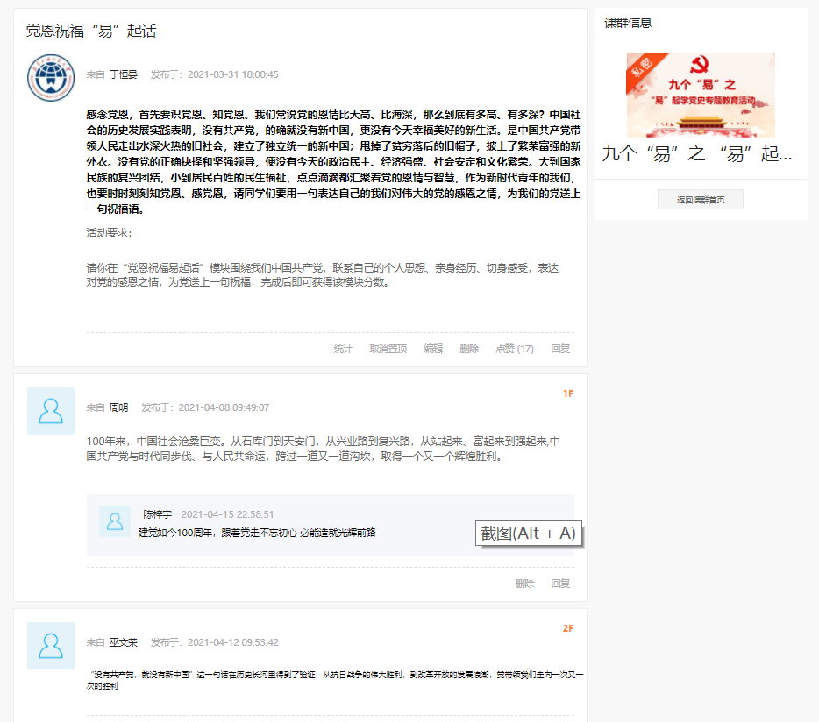Click the timestamp 2021-04-08 09:49:07
The image size is (819, 722).
[224, 407]
